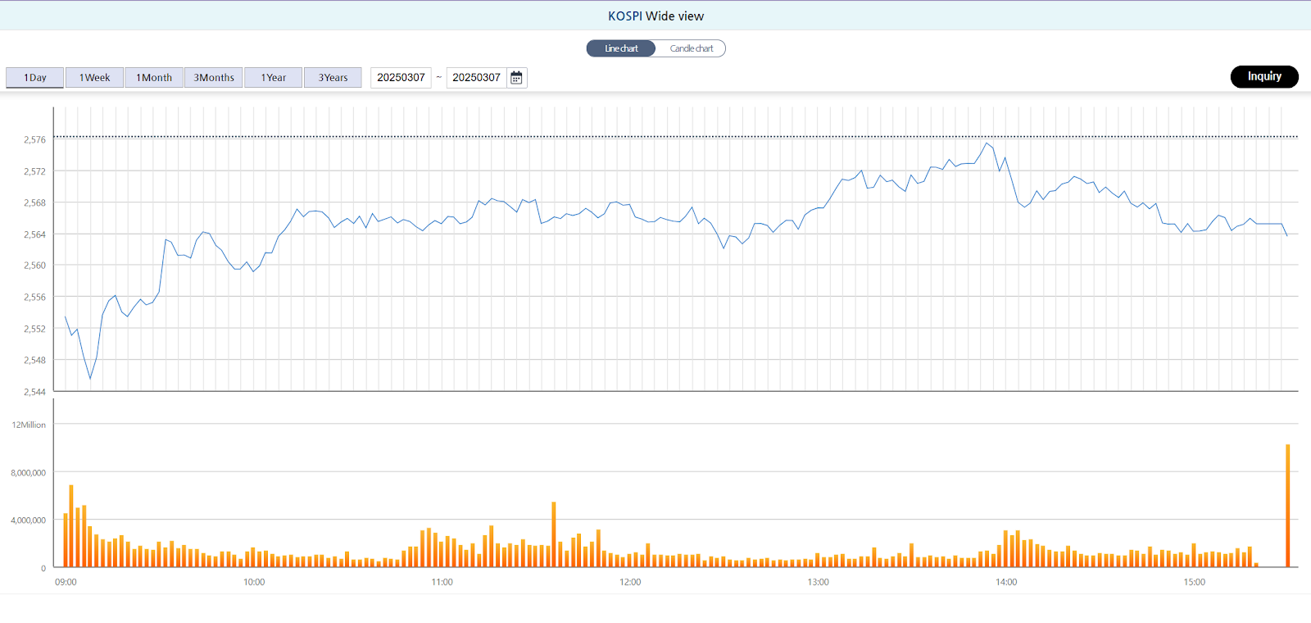The width and height of the screenshot is (1311, 623).
Task: Select the 1Week period tab
Action: pyautogui.click(x=94, y=78)
